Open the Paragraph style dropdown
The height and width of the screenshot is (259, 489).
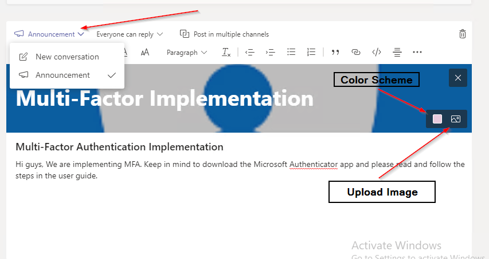(187, 53)
